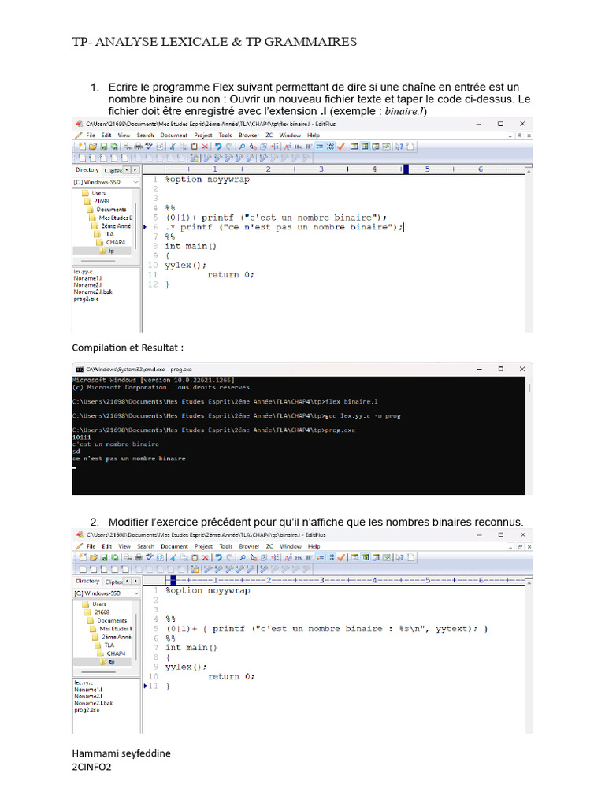Click orange check mark icon in top EditPlus toolbar
Screen dimensions: 605x807
click(341, 147)
